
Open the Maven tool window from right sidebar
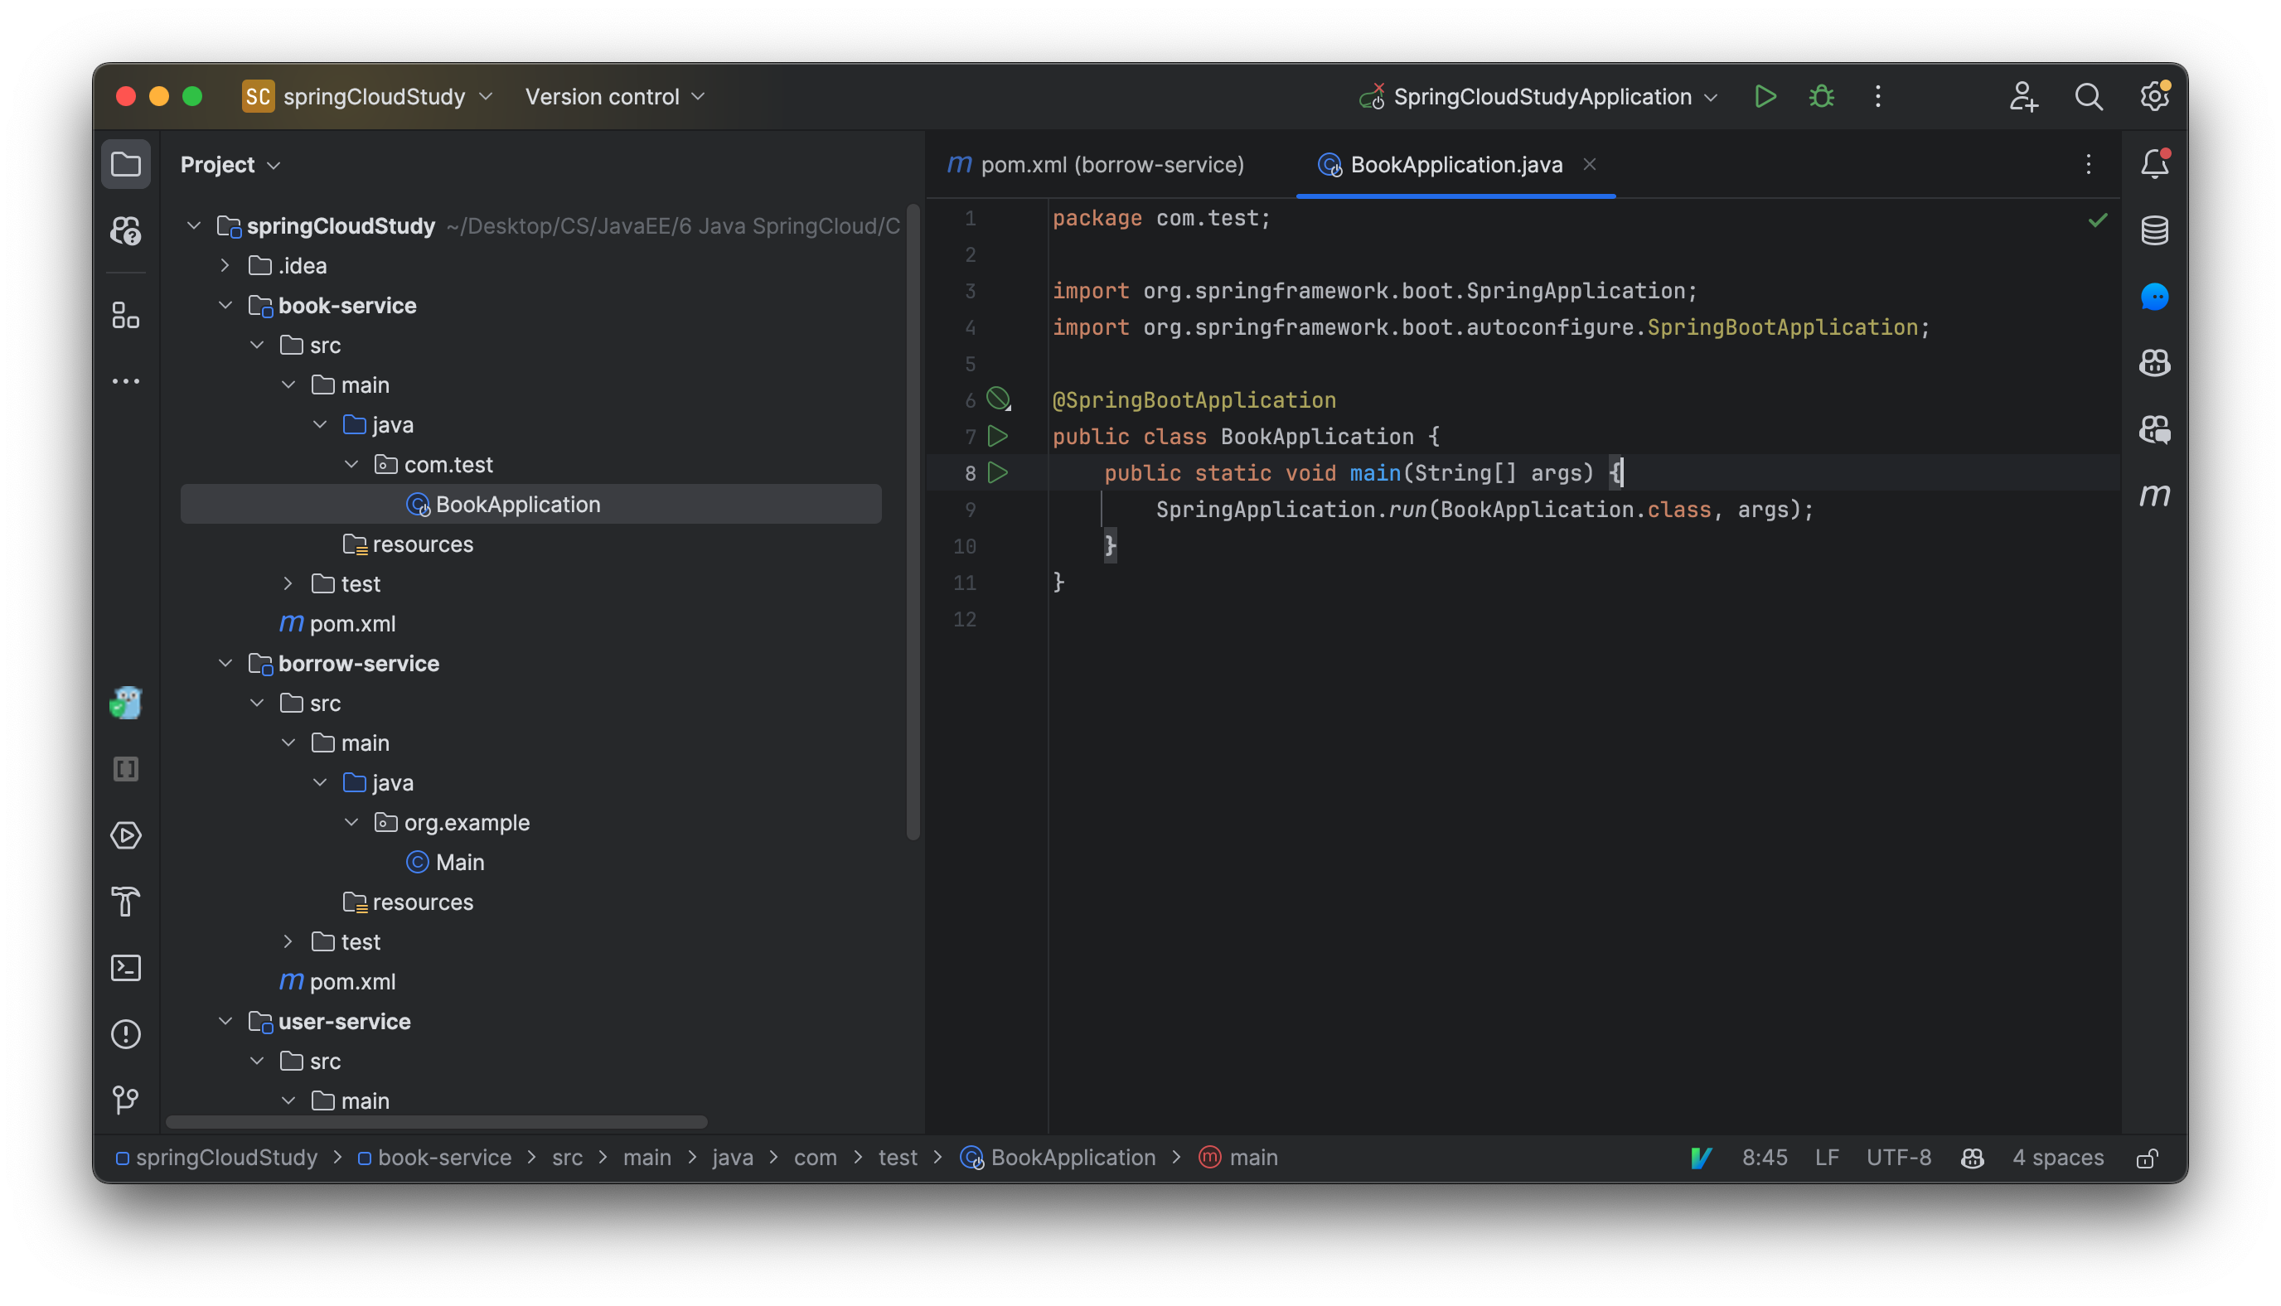click(2155, 495)
